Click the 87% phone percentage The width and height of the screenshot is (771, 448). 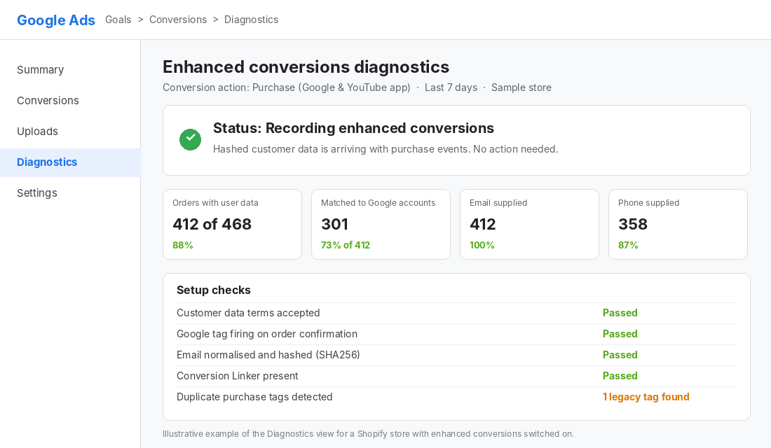628,245
